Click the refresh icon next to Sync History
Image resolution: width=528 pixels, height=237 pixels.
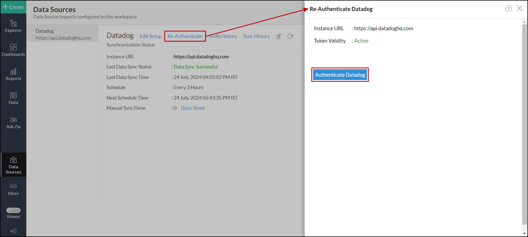pyautogui.click(x=290, y=36)
